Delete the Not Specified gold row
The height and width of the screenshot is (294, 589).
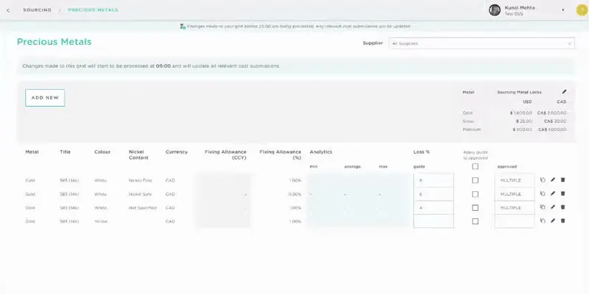click(562, 207)
